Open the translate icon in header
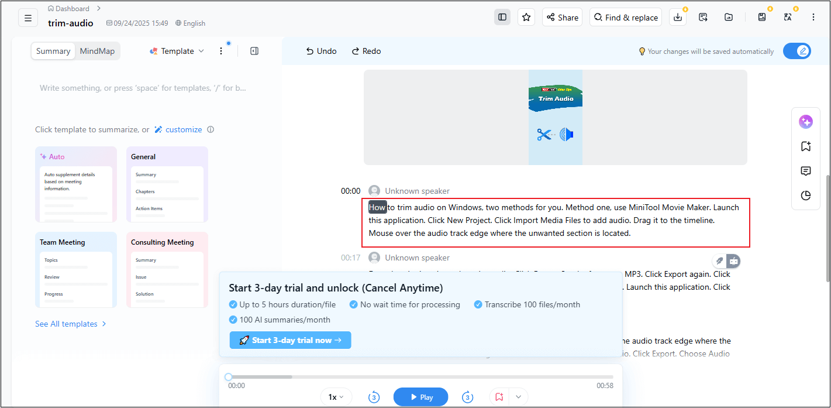This screenshot has width=831, height=408. pos(788,18)
